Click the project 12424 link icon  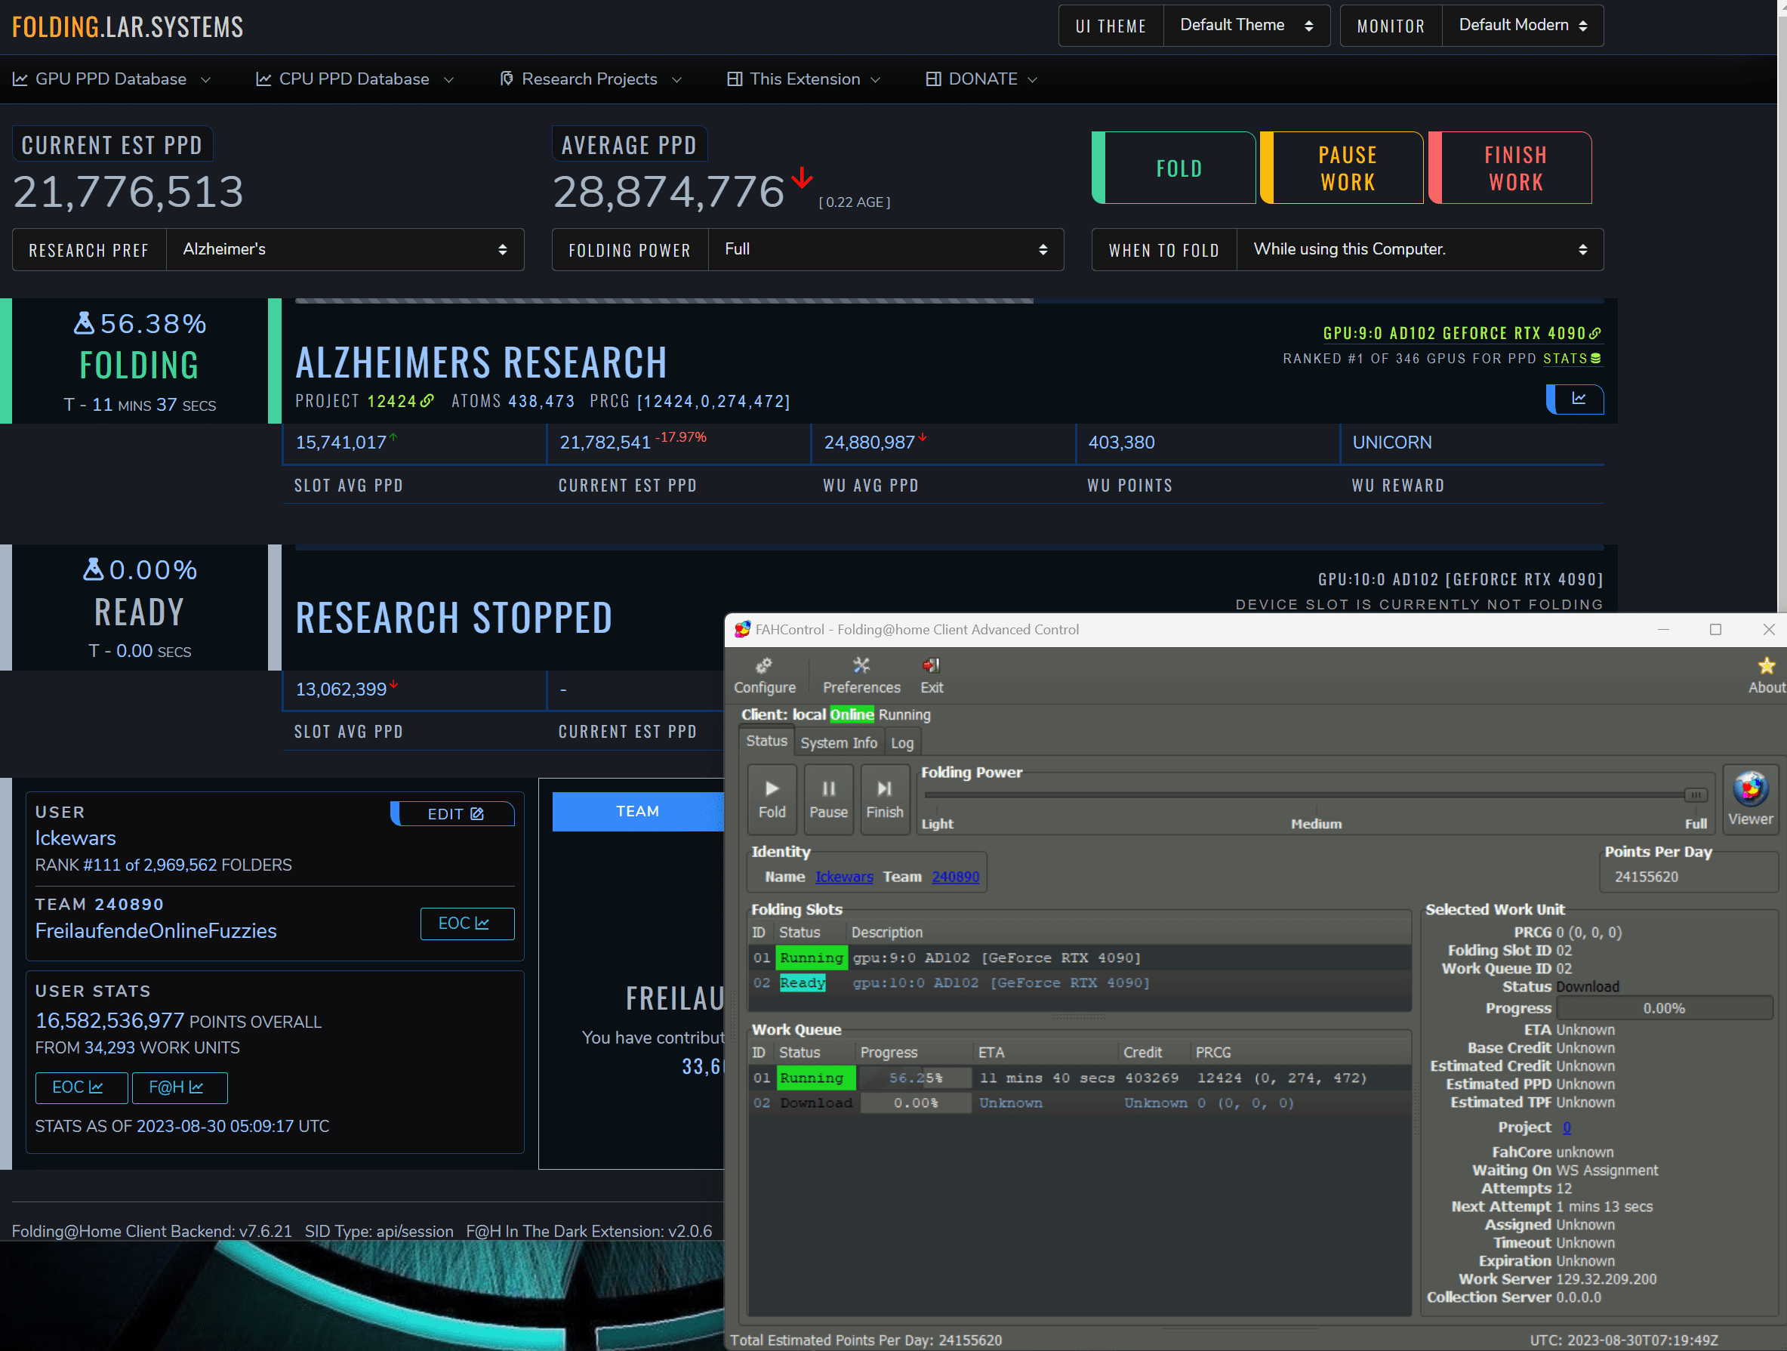coord(427,401)
